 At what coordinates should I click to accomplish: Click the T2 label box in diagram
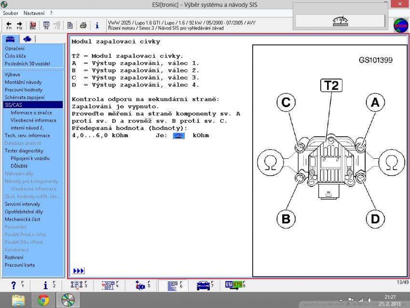[x=331, y=85]
